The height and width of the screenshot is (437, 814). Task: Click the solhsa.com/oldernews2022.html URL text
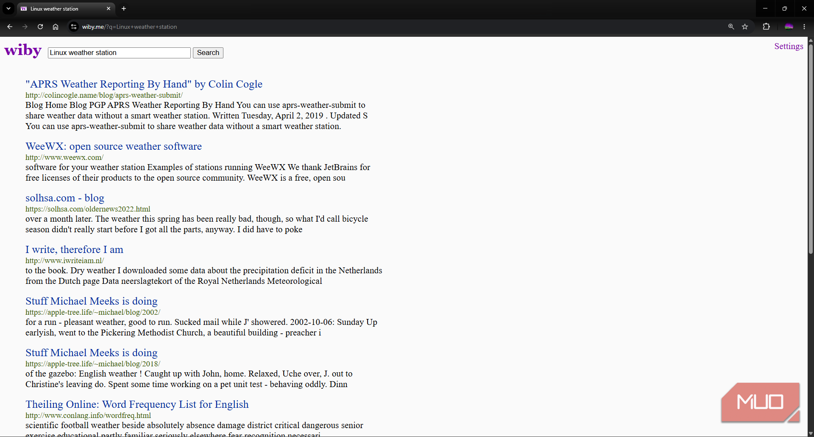[x=88, y=209]
